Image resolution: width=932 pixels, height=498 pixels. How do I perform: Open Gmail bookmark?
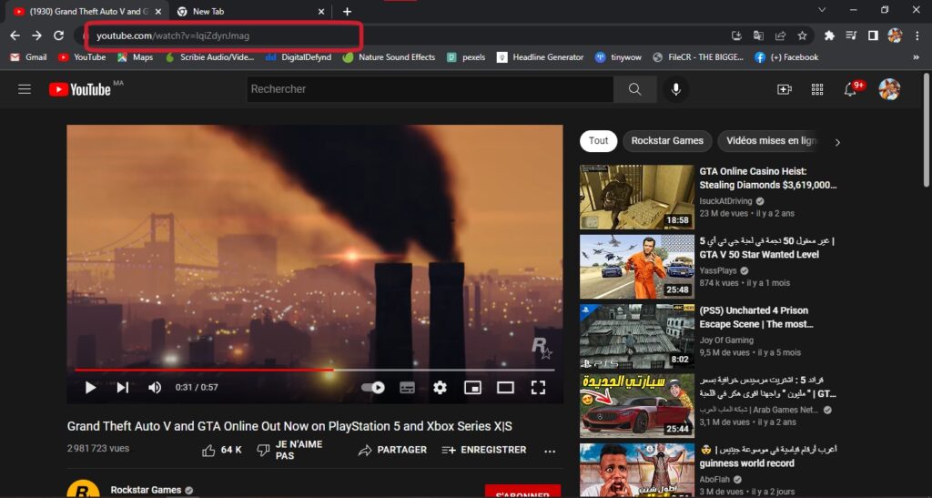[x=28, y=57]
